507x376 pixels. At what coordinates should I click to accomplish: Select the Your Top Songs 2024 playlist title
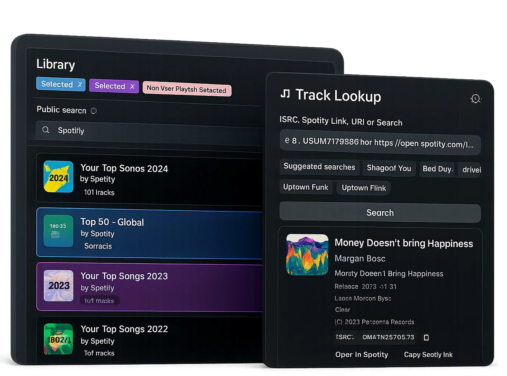(124, 168)
